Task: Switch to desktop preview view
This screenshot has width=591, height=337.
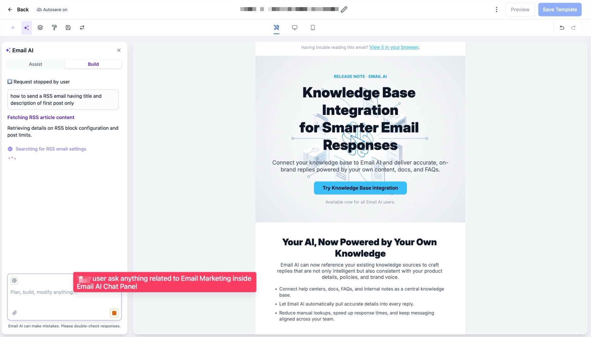Action: pos(295,28)
